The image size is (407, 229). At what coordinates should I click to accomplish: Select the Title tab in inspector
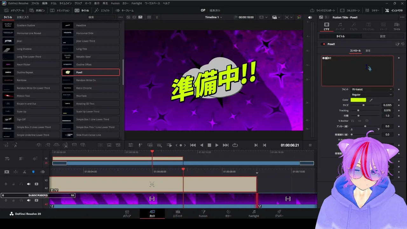click(341, 36)
